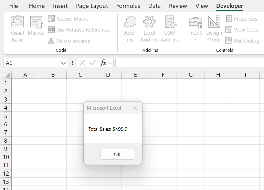Click OK in the Microsoft Excel dialog
This screenshot has width=264, height=190.
pyautogui.click(x=117, y=154)
